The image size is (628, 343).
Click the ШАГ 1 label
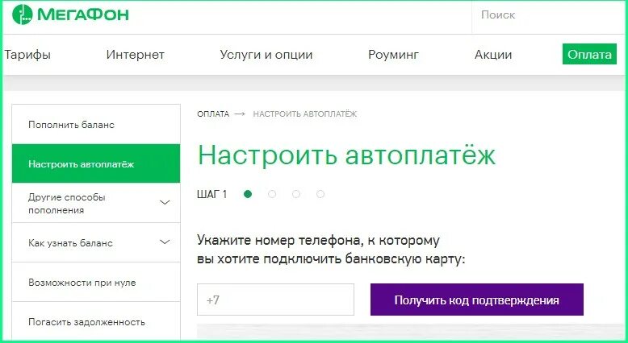click(211, 195)
